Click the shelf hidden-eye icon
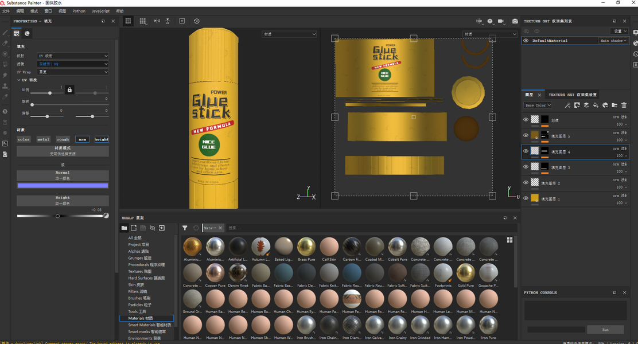638x344 pixels. point(152,228)
